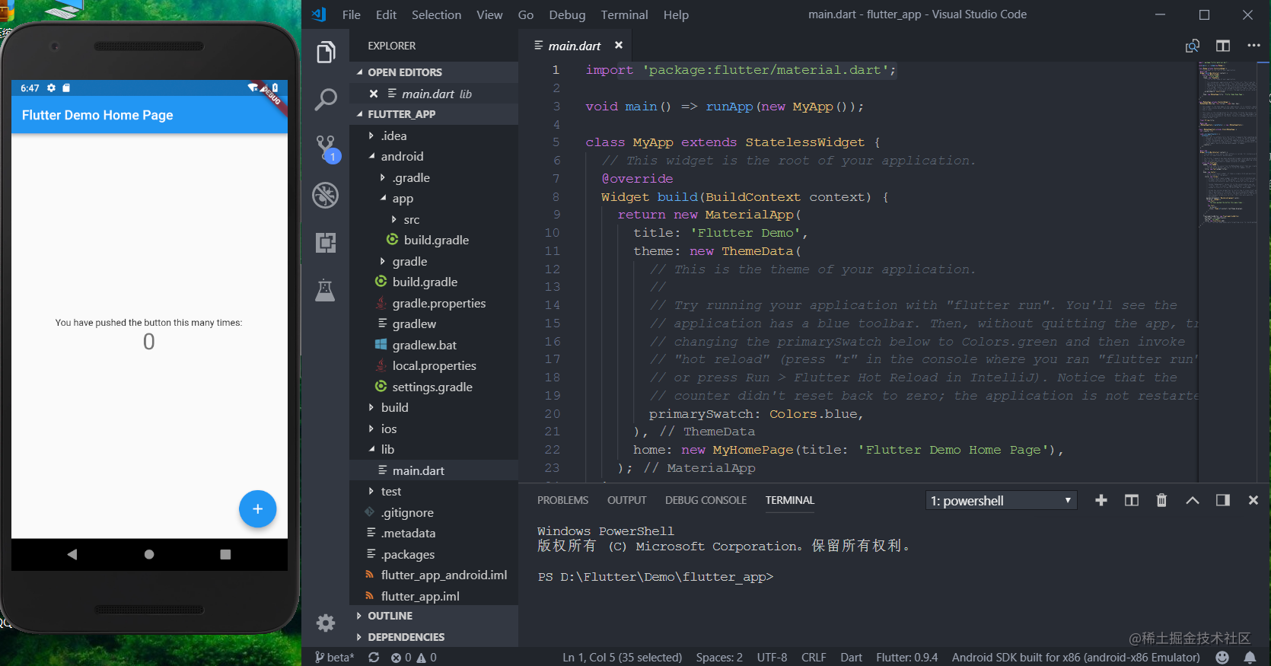The image size is (1271, 666).
Task: Click 'Ln 1, Col 5' in status bar
Action: pyautogui.click(x=622, y=657)
